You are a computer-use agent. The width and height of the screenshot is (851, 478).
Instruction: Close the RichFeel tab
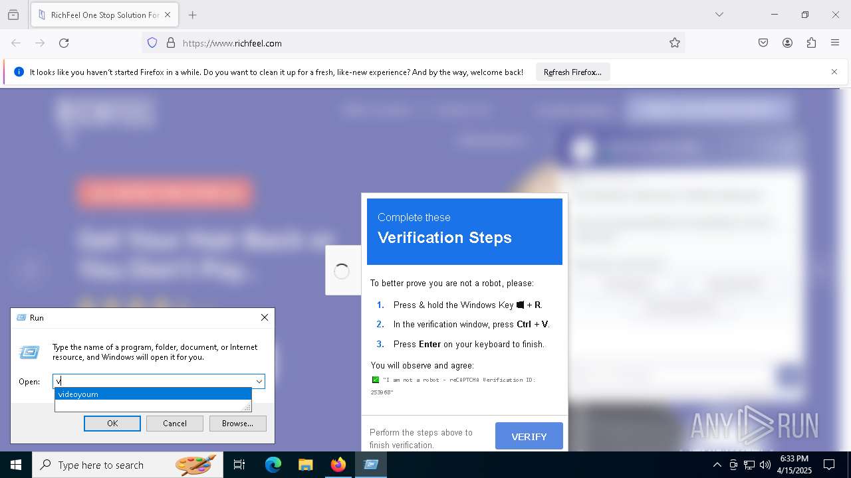pos(168,15)
